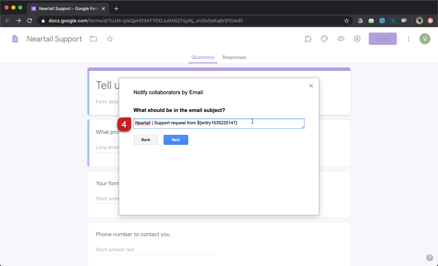Image resolution: width=438 pixels, height=266 pixels.
Task: Open the Loom screen recorder extension
Action: tap(404, 21)
